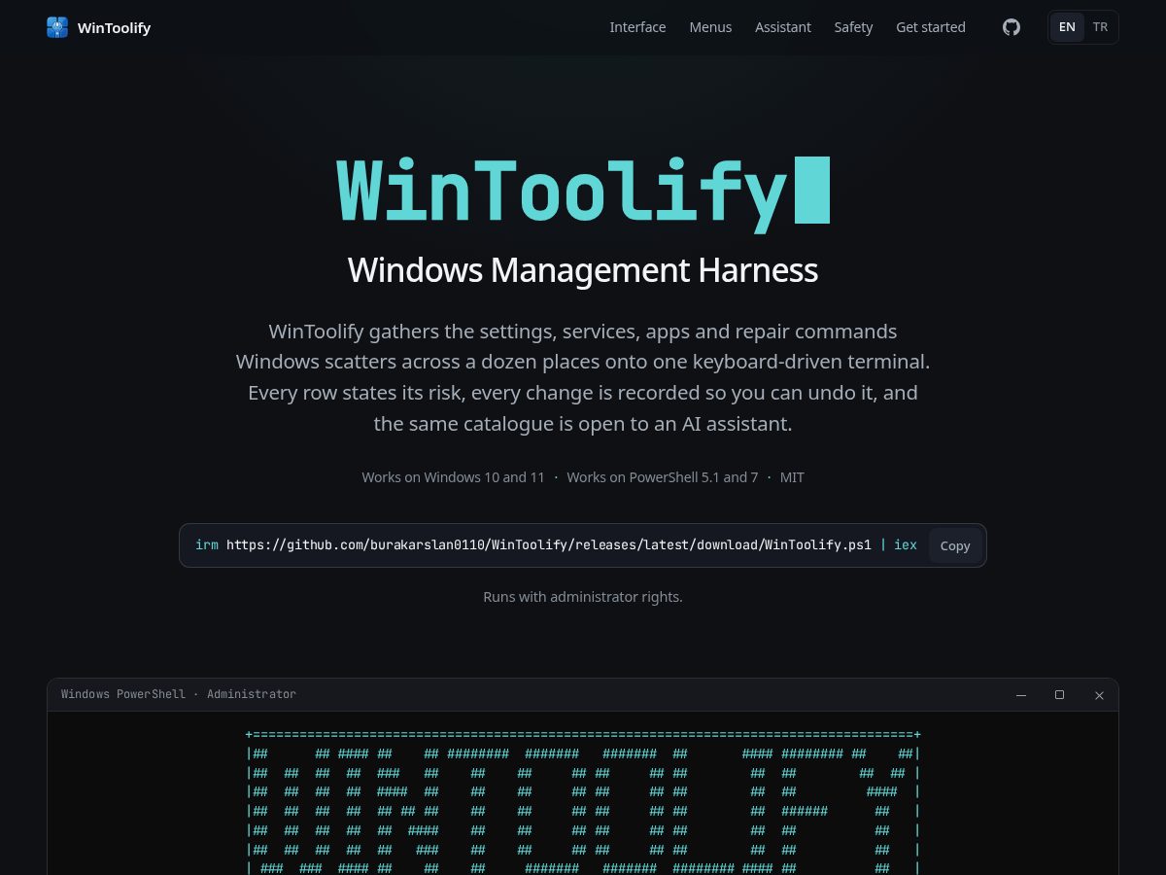Image resolution: width=1166 pixels, height=875 pixels.
Task: Copy the install command
Action: point(955,545)
